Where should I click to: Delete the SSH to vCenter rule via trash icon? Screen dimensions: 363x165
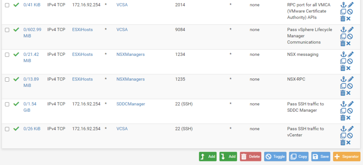pos(343,142)
